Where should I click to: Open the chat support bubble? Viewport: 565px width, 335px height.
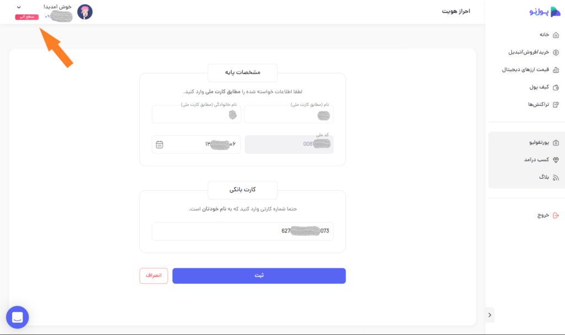pyautogui.click(x=17, y=317)
